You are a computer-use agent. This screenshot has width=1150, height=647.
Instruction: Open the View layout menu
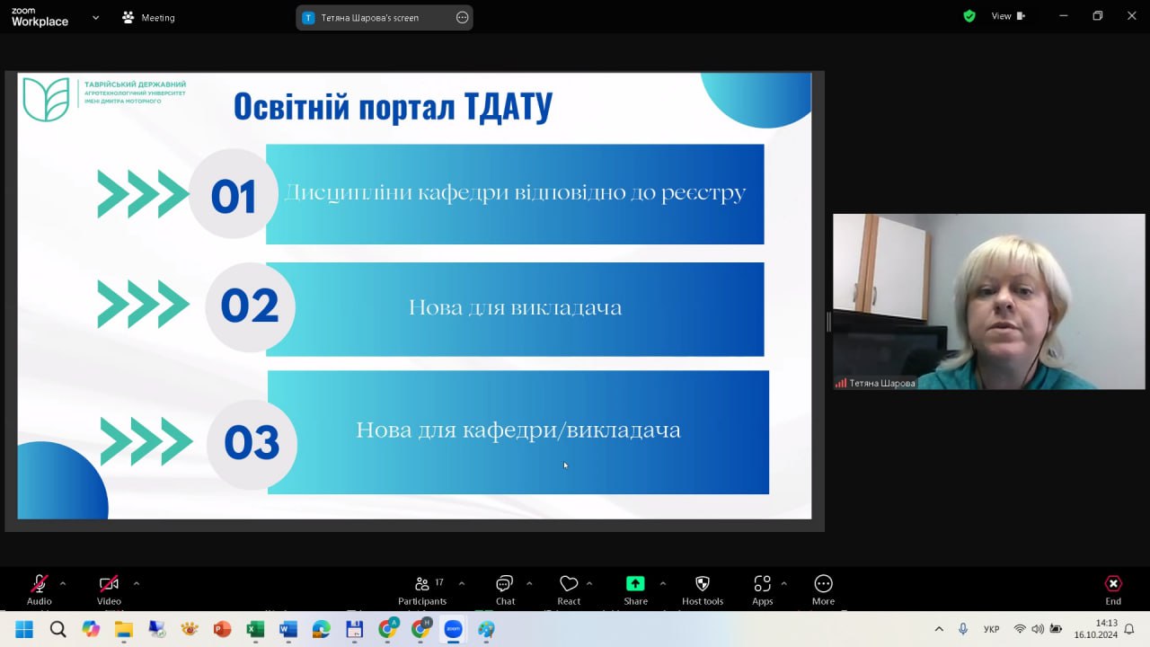tap(1007, 16)
